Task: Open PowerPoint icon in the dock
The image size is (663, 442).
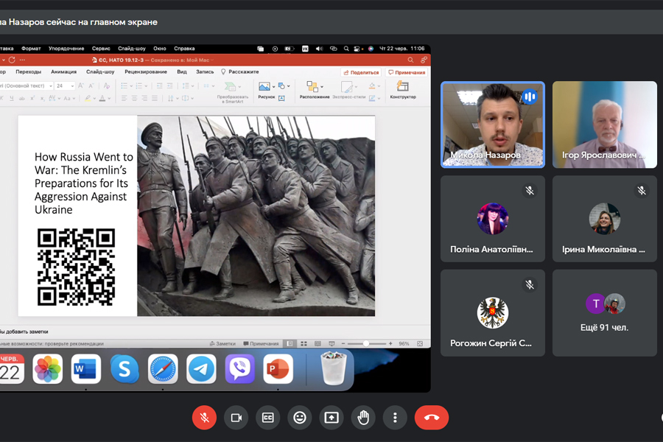Action: click(278, 369)
